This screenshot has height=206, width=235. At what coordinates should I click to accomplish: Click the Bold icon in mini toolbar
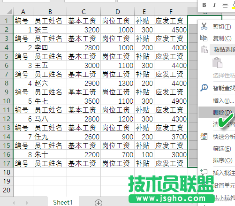click(204, 5)
